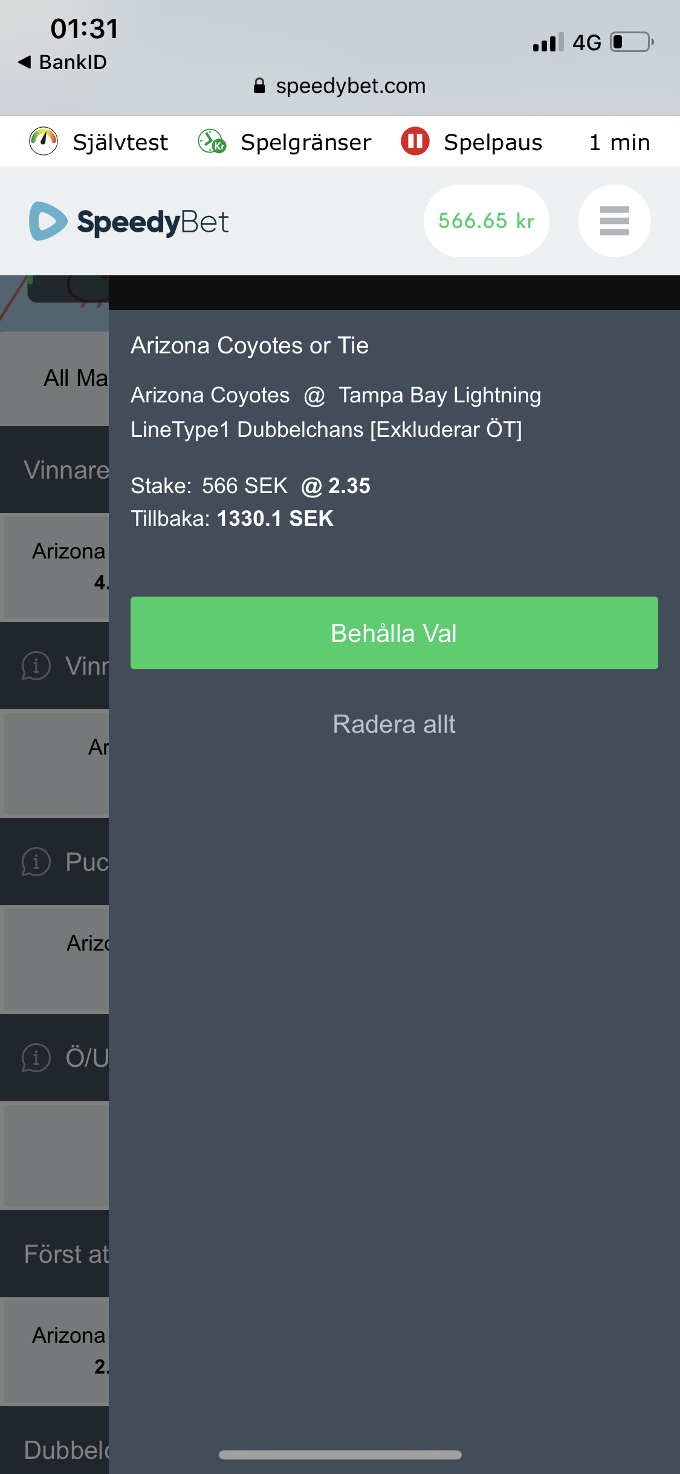Viewport: 680px width, 1474px height.
Task: Select Arizona odds under Först att
Action: [56, 1351]
